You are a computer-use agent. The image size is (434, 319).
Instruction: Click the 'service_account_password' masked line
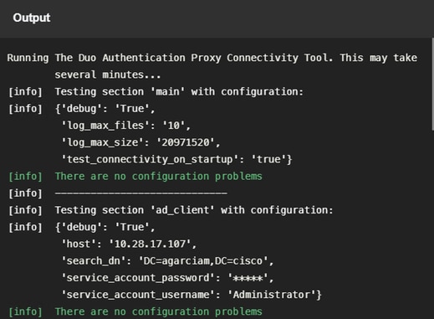(x=167, y=278)
